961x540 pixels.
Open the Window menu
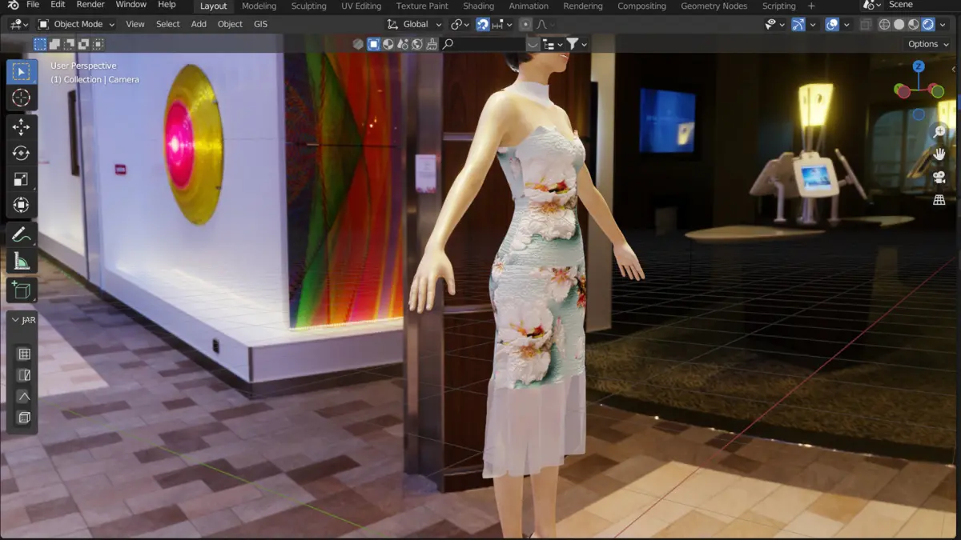(x=131, y=5)
